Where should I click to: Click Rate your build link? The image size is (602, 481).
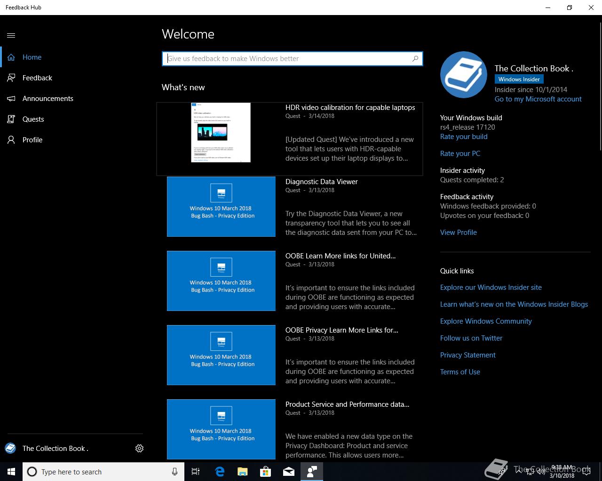click(464, 137)
